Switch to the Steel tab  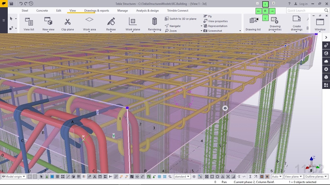(25, 11)
